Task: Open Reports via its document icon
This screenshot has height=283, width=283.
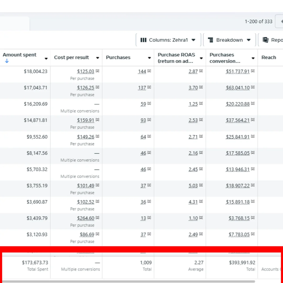Action: tap(265, 40)
